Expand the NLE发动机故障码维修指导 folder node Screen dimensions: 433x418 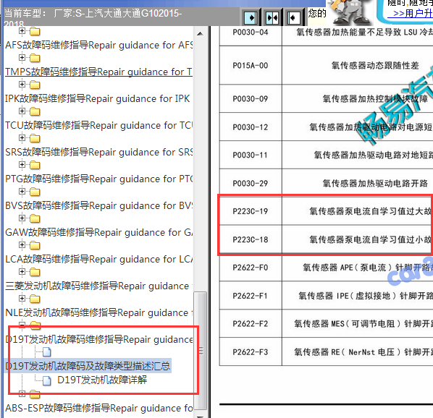22,298
